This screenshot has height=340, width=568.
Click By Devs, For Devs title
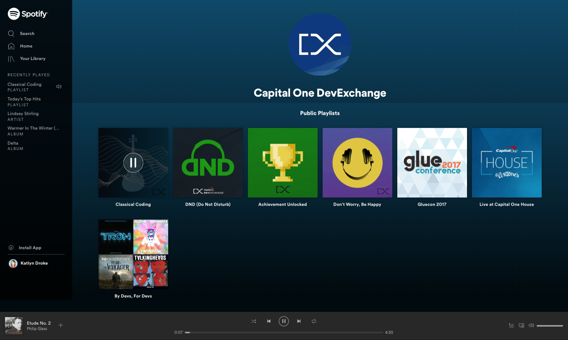point(133,296)
